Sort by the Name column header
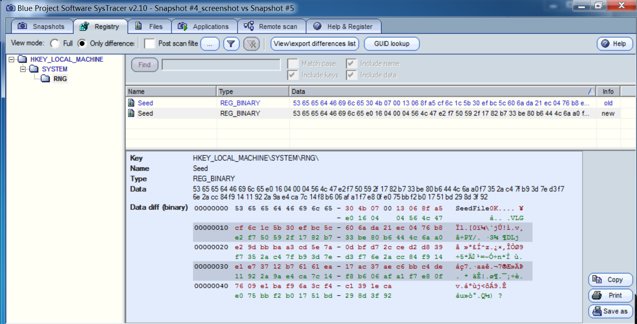Viewport: 637px width, 324px height. pyautogui.click(x=171, y=91)
